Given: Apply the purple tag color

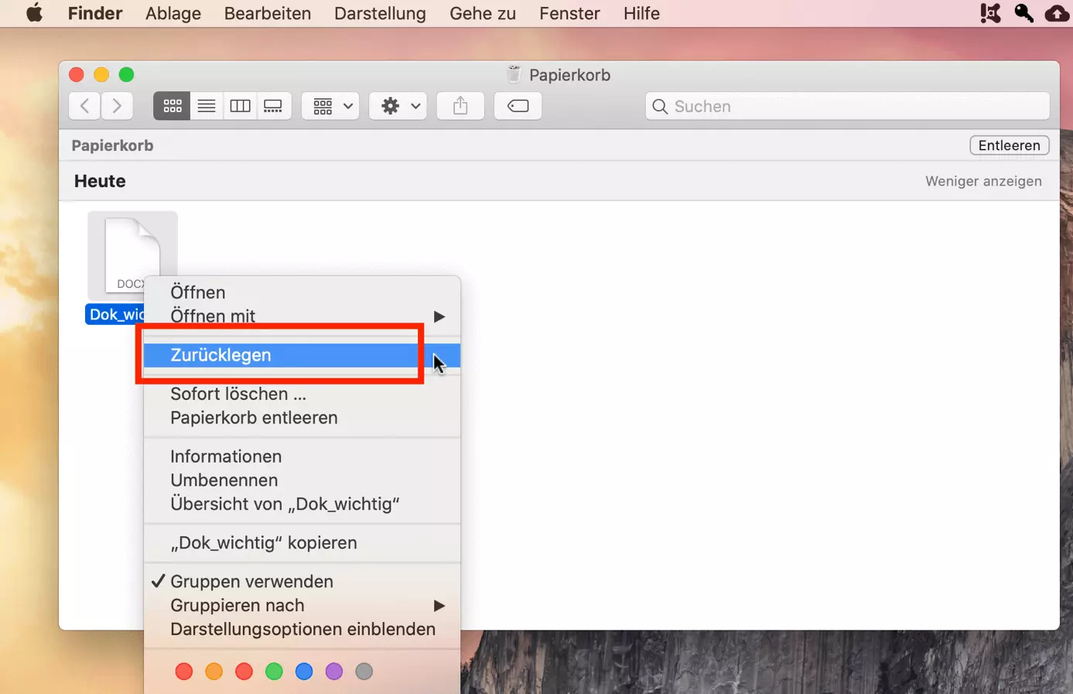Looking at the screenshot, I should (334, 672).
